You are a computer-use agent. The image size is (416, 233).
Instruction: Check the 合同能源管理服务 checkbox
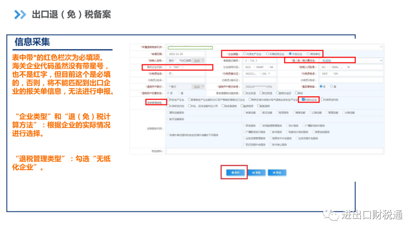261,126
